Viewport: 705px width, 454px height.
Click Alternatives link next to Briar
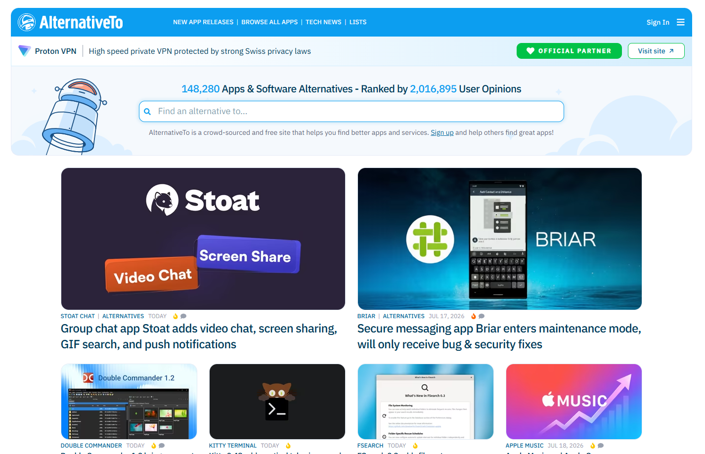403,316
